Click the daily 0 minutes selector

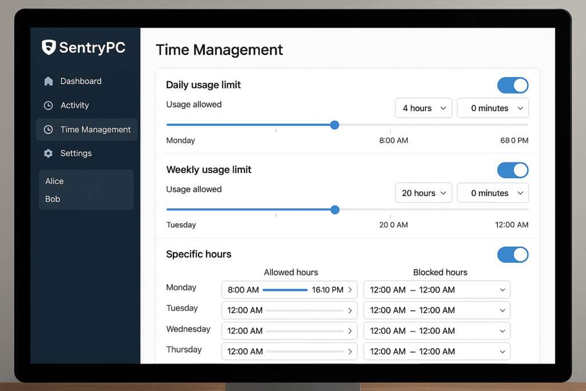(492, 108)
